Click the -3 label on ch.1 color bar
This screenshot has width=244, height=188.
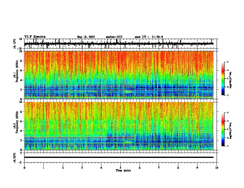click(227, 62)
